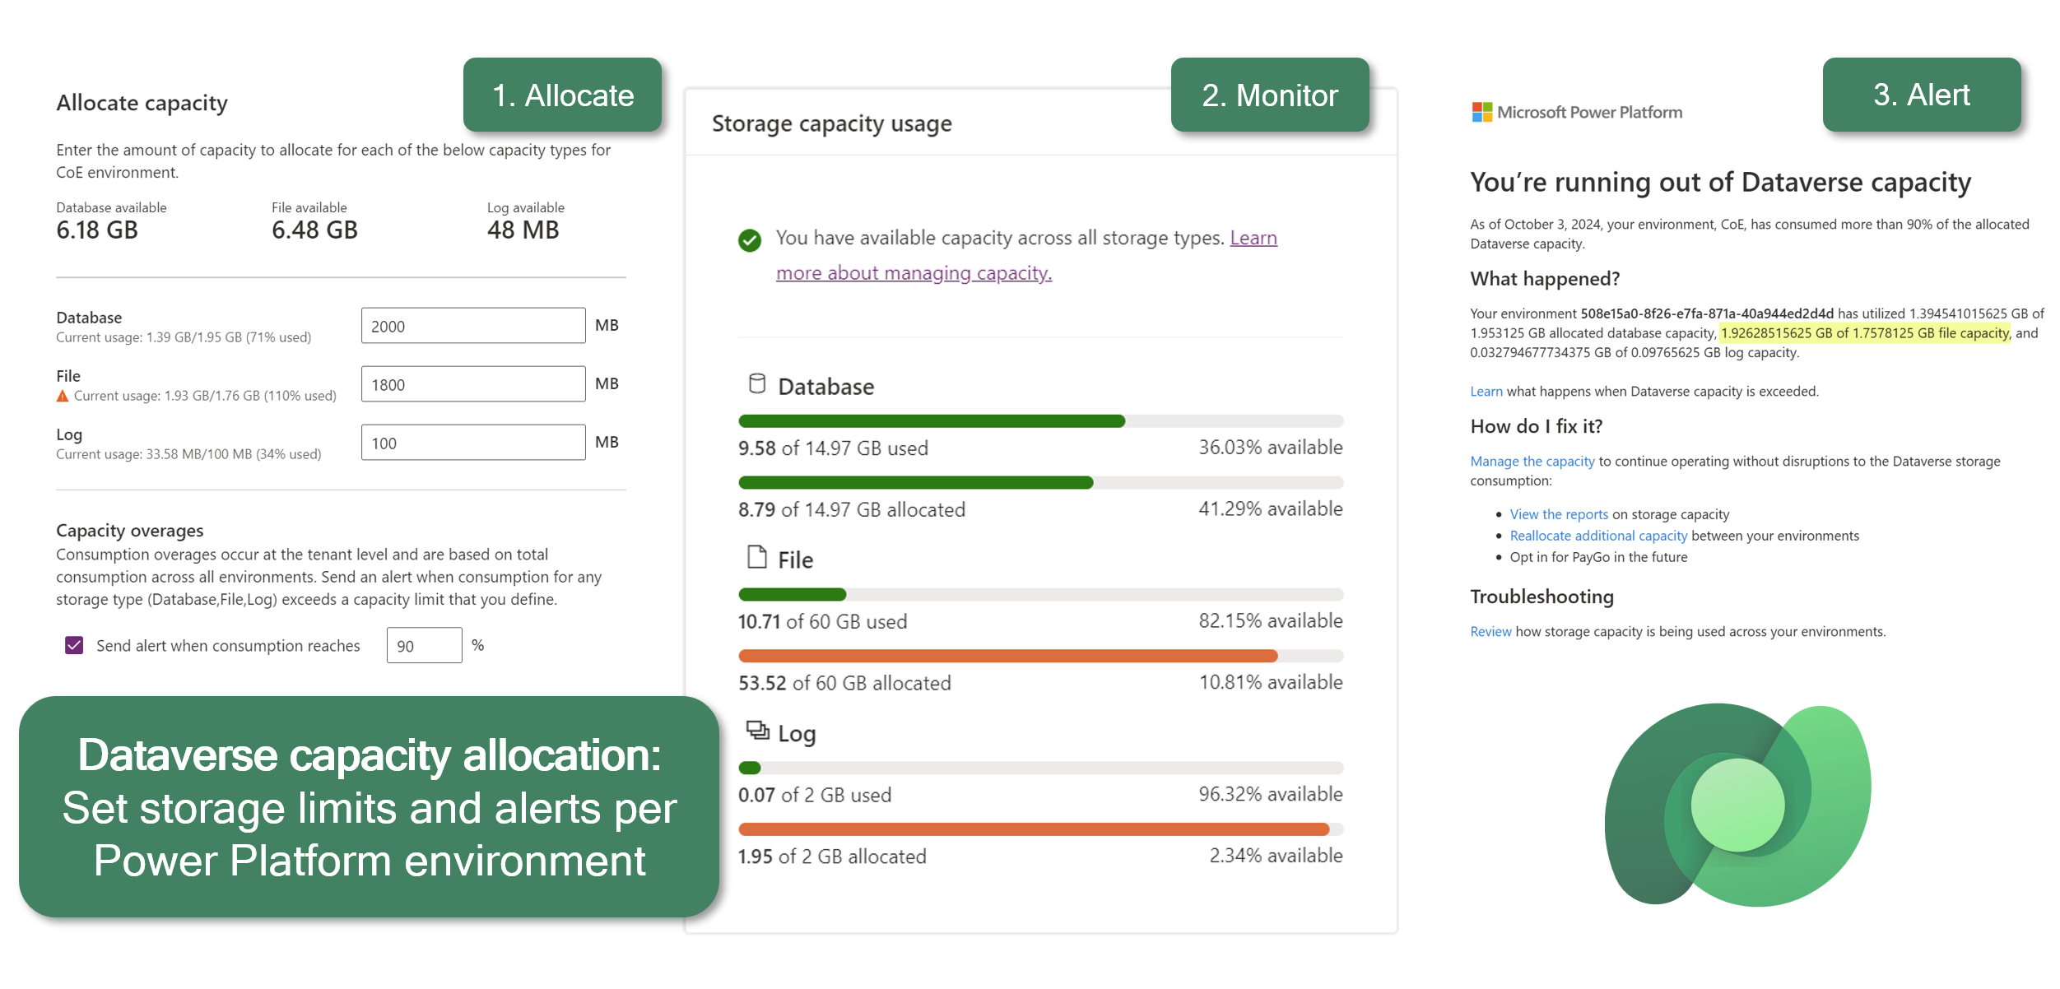Viewport: 2060px width, 989px height.
Task: Click the Storage capacity usage title
Action: pyautogui.click(x=831, y=123)
